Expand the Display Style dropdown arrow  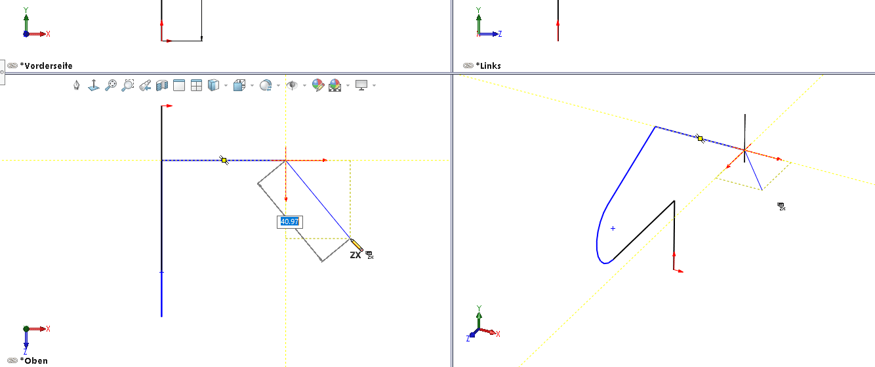(252, 86)
